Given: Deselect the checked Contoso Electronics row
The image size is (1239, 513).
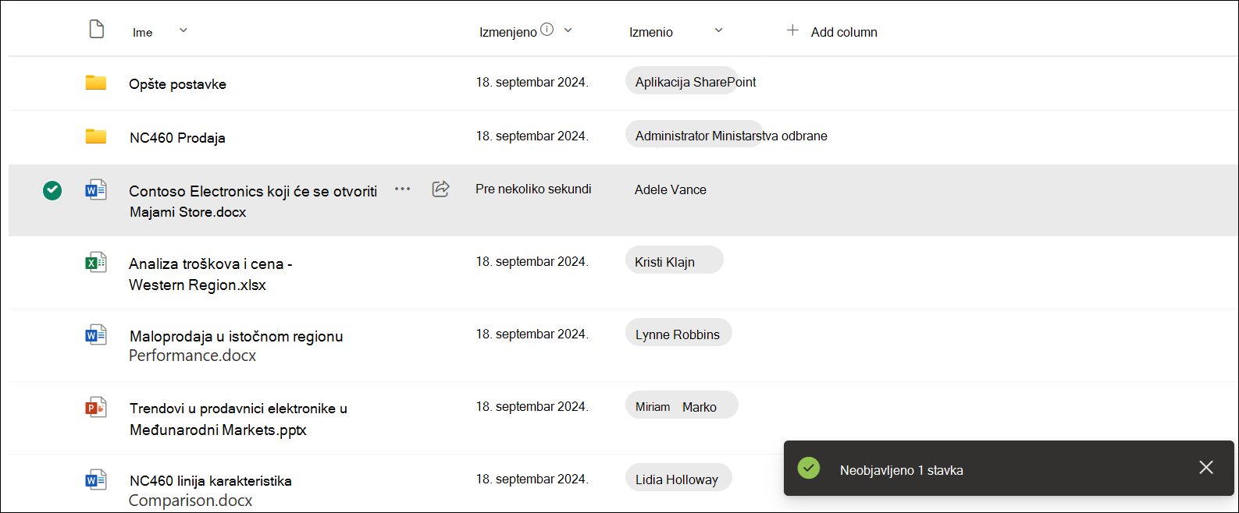Looking at the screenshot, I should pyautogui.click(x=52, y=190).
